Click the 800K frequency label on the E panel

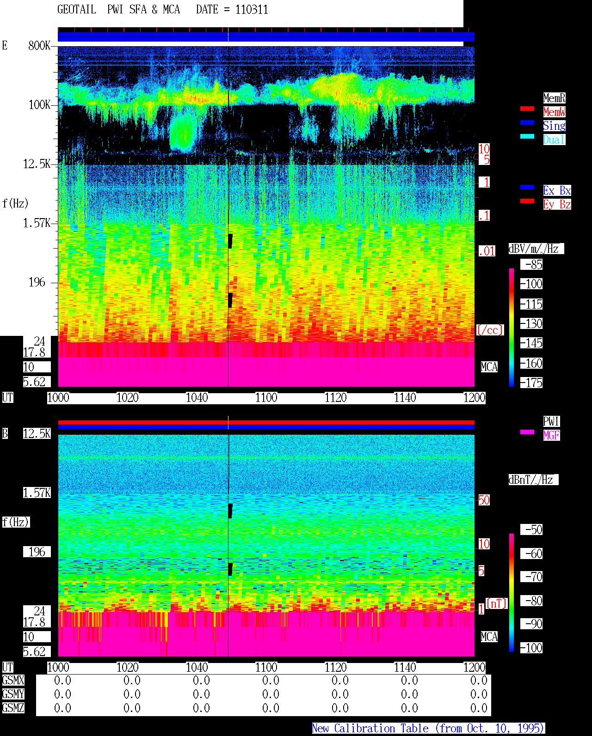click(39, 45)
